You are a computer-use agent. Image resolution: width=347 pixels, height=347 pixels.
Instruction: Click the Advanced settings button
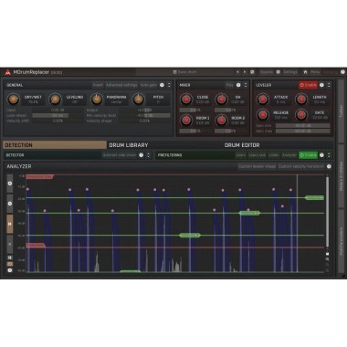click(121, 85)
